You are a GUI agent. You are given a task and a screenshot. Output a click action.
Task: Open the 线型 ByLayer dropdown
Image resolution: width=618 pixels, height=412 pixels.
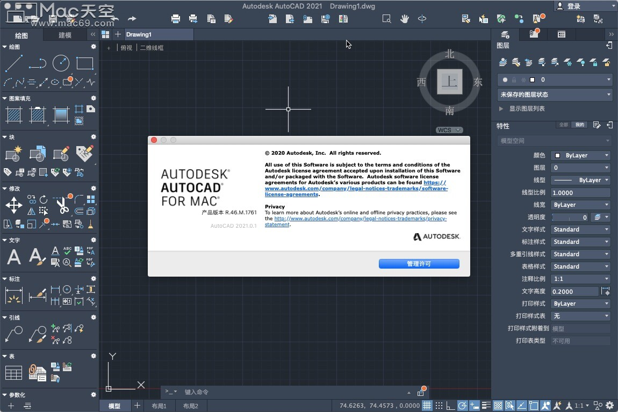pyautogui.click(x=580, y=180)
